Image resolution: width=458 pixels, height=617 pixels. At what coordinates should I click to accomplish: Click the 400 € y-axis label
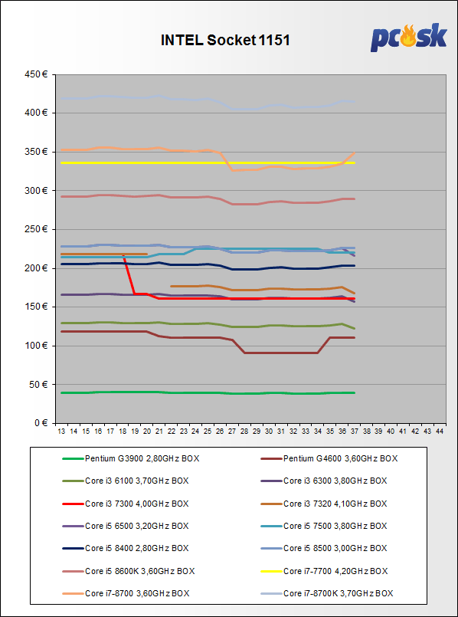point(36,113)
